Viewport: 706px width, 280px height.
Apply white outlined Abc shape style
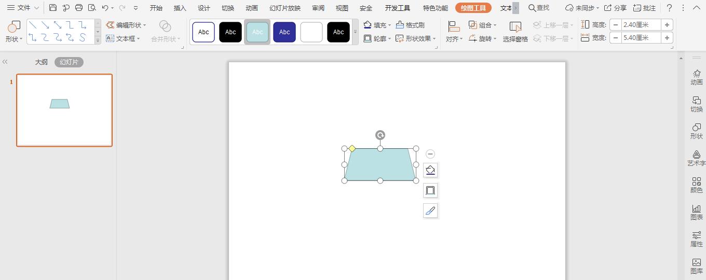point(203,32)
